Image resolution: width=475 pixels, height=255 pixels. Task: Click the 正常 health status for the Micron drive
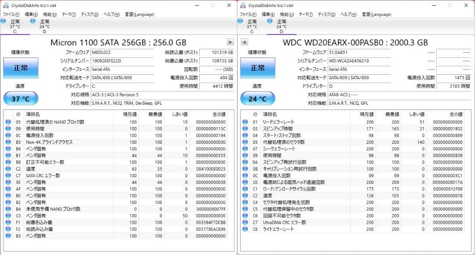coord(20,68)
